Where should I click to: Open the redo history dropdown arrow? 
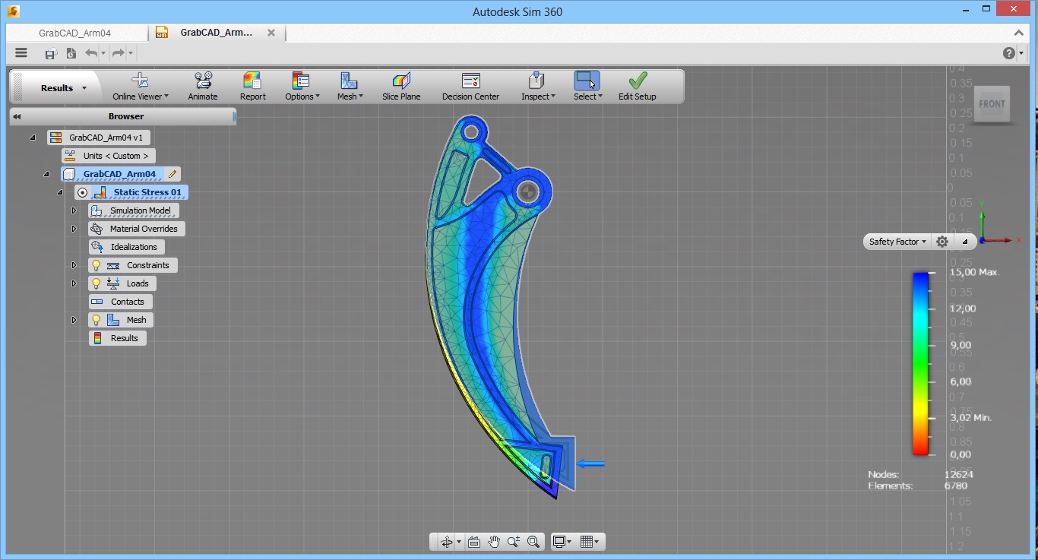point(131,53)
